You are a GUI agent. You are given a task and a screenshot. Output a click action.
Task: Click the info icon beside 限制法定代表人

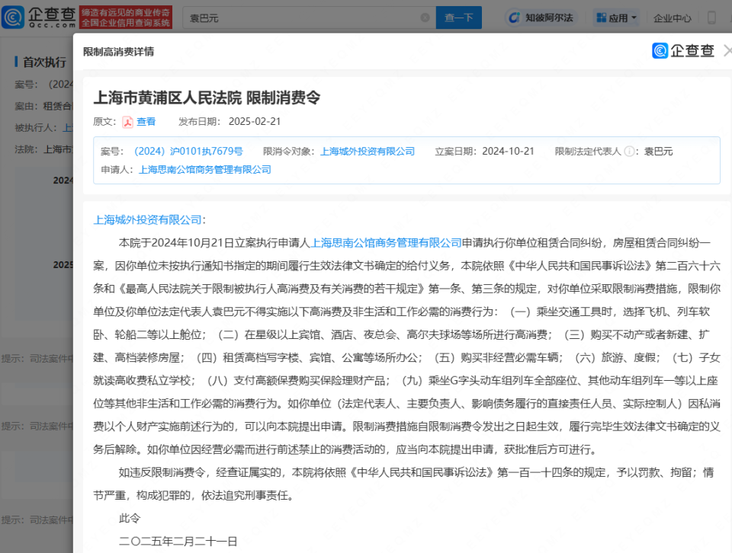pos(629,151)
